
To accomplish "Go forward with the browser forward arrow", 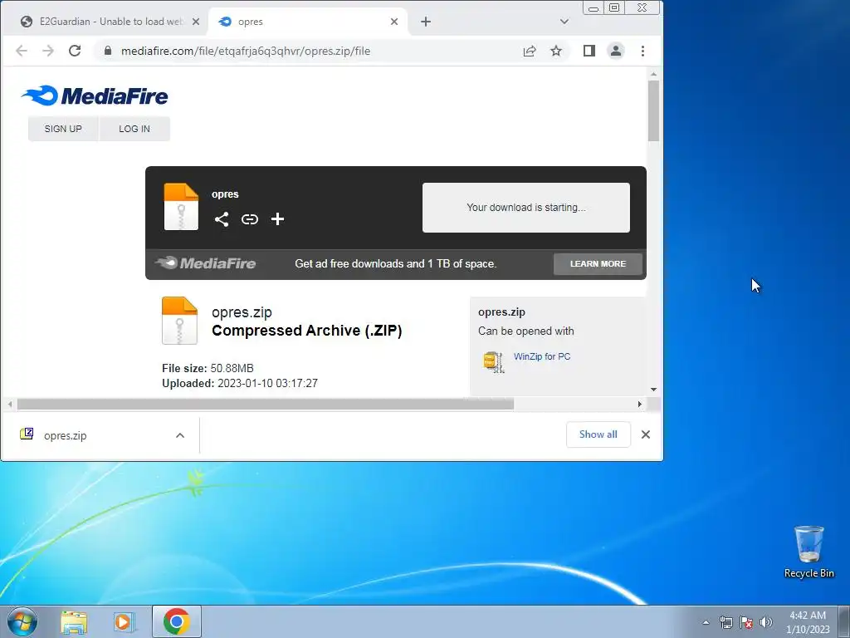I will 48,51.
